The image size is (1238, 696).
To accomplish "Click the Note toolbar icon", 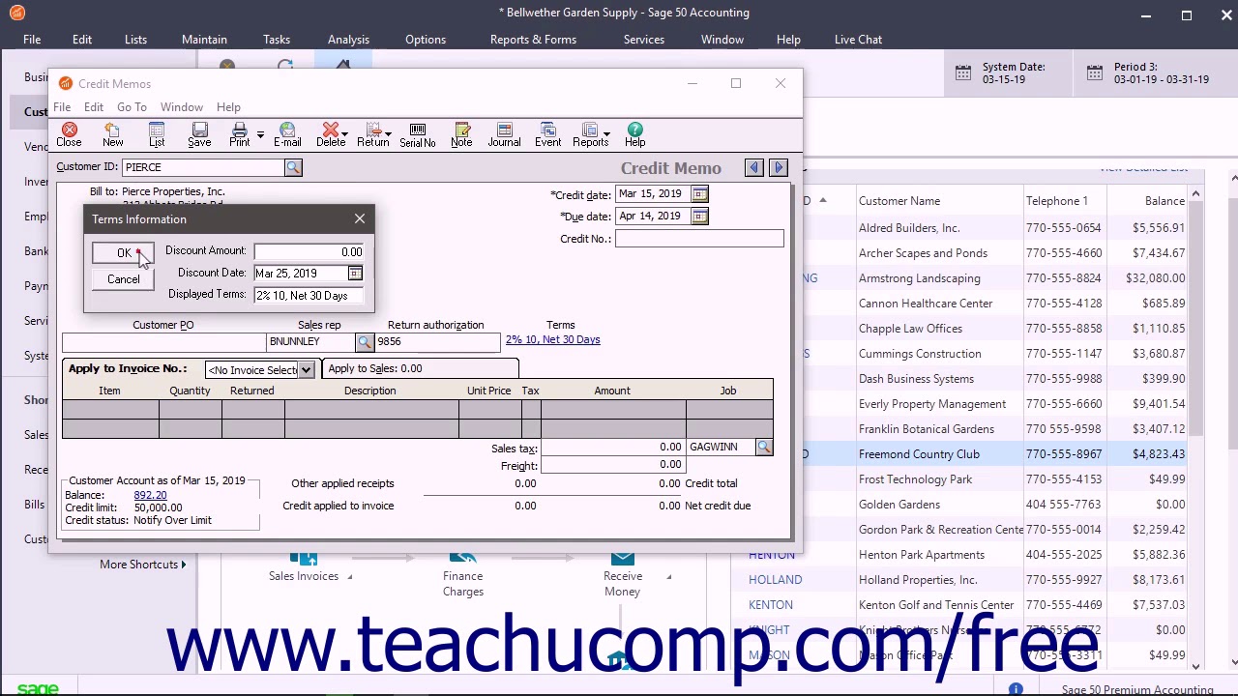I will coord(461,134).
